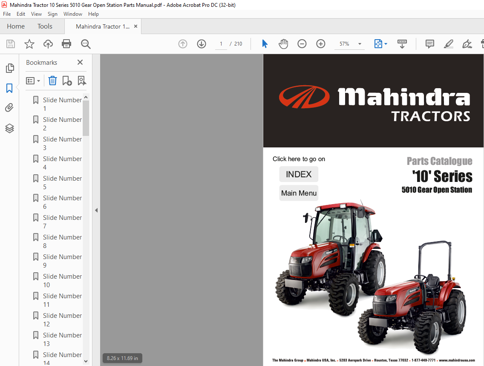
Task: Open the Edit menu
Action: tap(21, 14)
